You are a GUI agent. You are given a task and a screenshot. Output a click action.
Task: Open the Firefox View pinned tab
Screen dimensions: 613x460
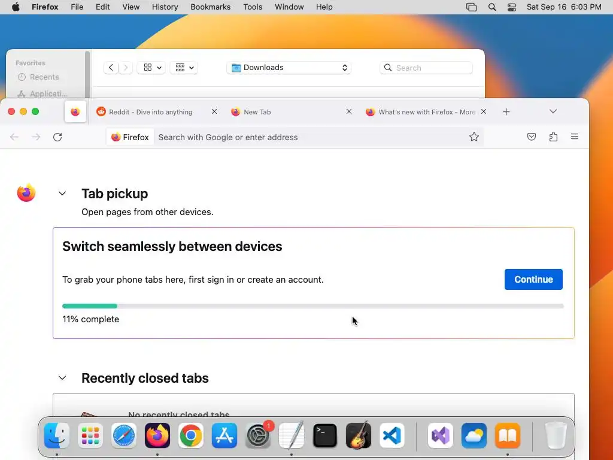click(x=75, y=112)
